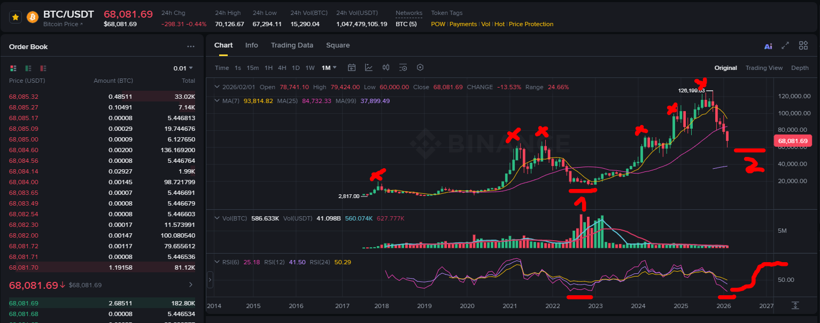Click the Price (USDT) column header
Screen dimensions: 820x323
(x=27, y=81)
